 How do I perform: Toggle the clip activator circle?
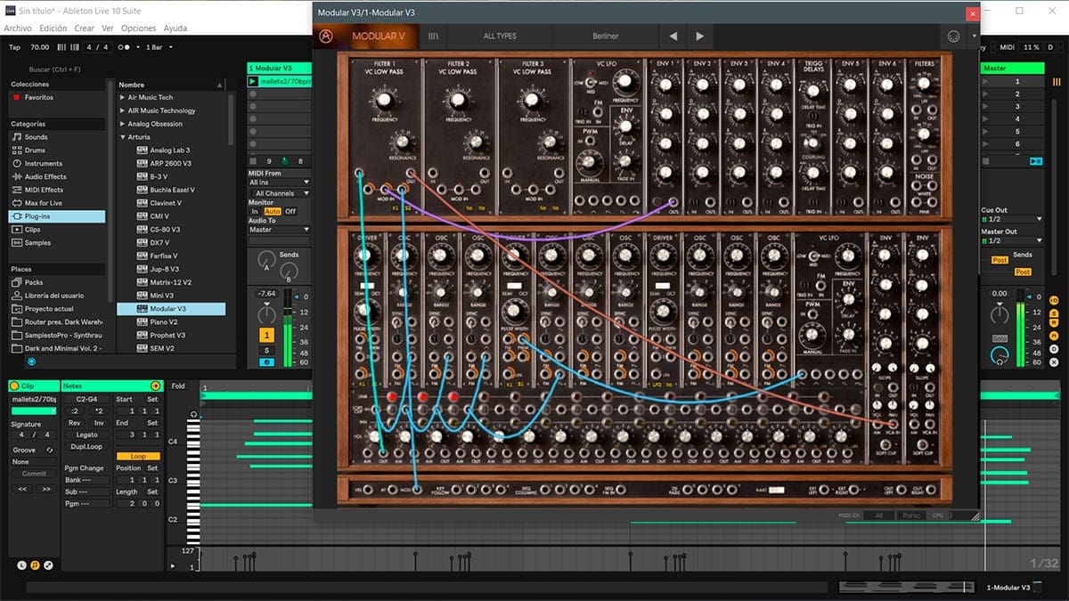(14, 386)
